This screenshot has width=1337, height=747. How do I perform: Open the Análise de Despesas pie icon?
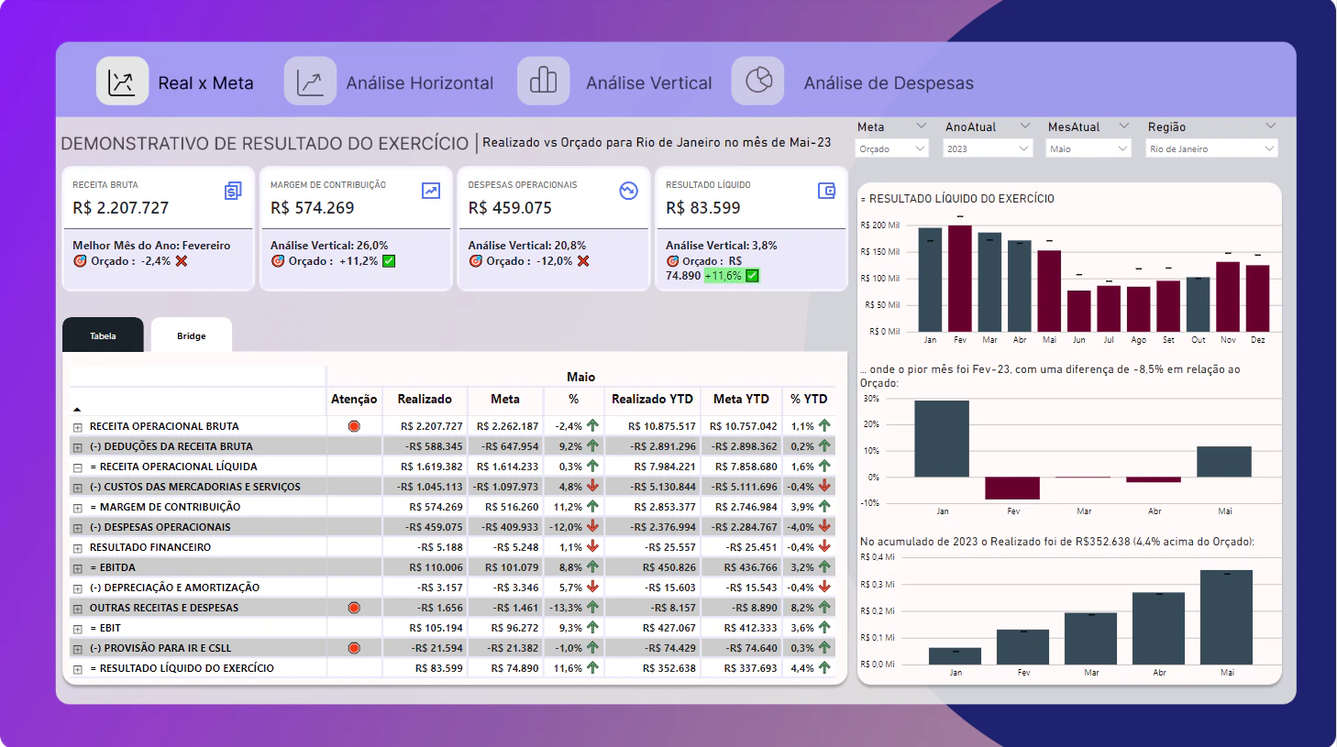click(758, 82)
